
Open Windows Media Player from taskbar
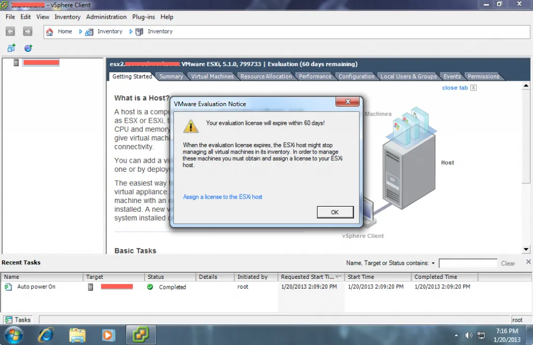(108, 335)
